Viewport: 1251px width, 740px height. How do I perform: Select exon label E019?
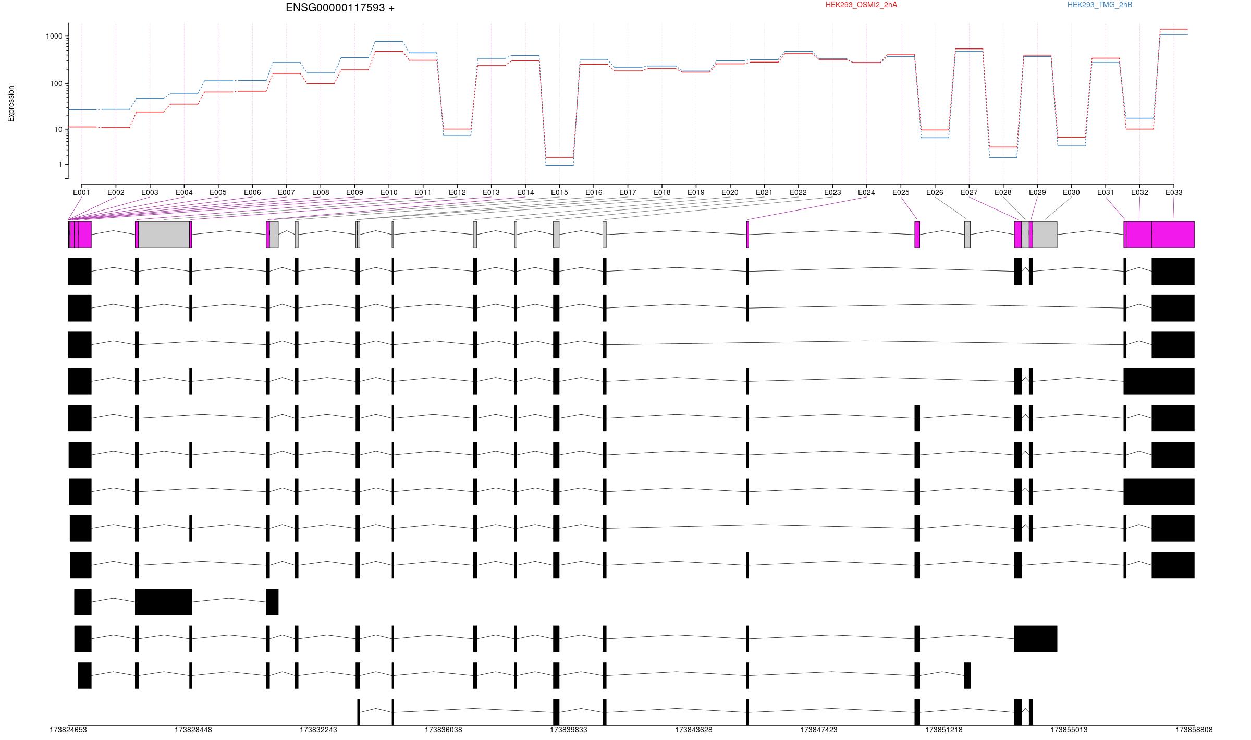696,192
